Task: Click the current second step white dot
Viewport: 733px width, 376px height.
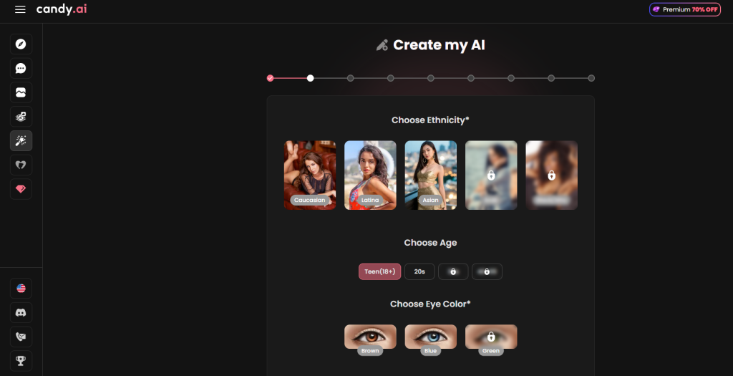Action: pyautogui.click(x=311, y=78)
